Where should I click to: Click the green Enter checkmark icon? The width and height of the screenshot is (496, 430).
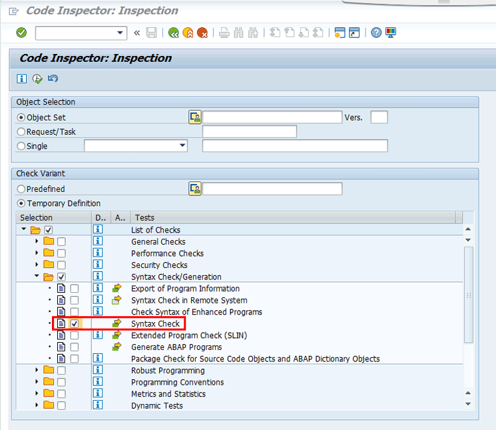pos(21,33)
